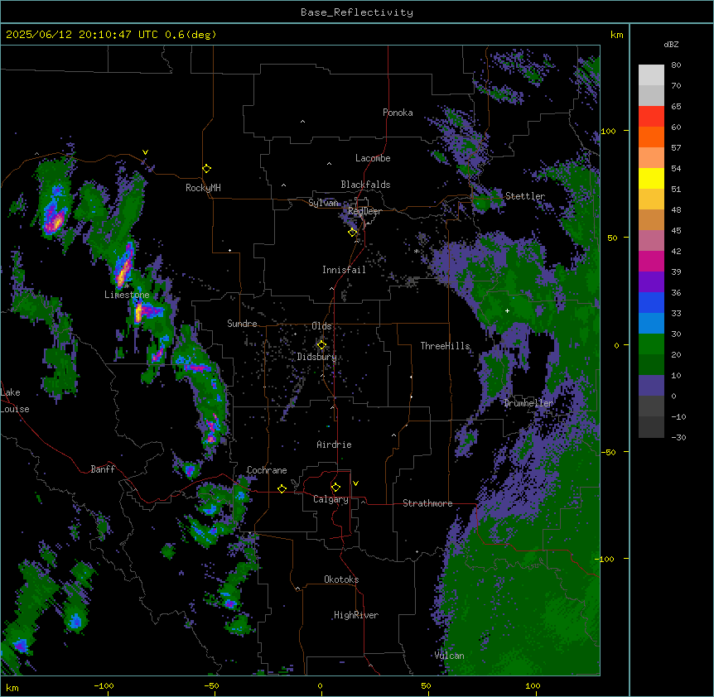Image resolution: width=714 pixels, height=697 pixels.
Task: Click the white 70-80 dBZ legend swatch
Action: tap(651, 75)
